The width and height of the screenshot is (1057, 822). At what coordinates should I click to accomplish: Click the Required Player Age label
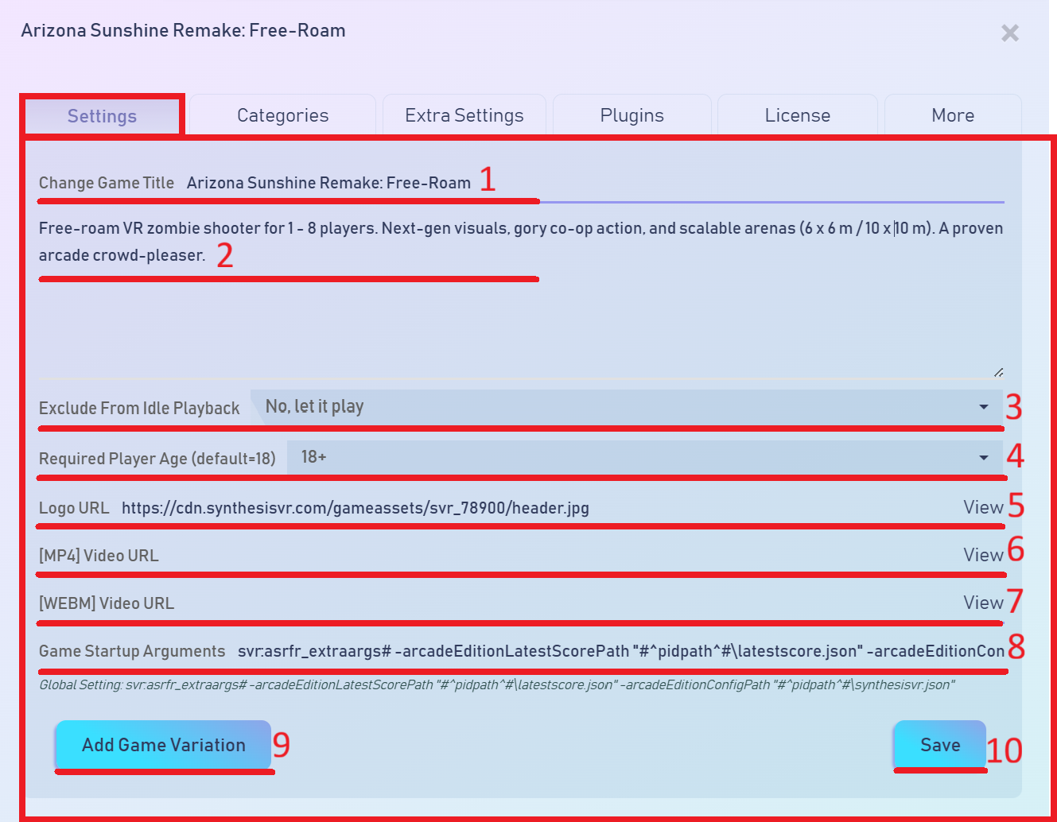pos(157,459)
